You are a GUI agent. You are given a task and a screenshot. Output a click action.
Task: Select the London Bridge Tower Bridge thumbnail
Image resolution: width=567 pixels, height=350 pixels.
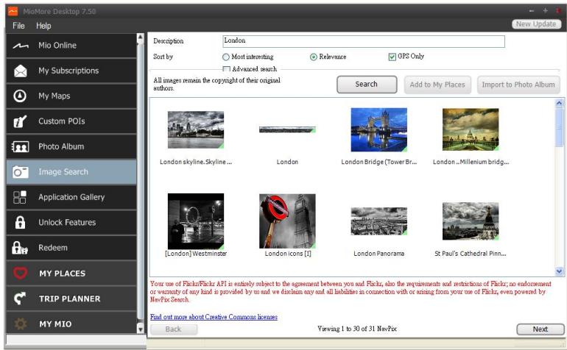379,129
